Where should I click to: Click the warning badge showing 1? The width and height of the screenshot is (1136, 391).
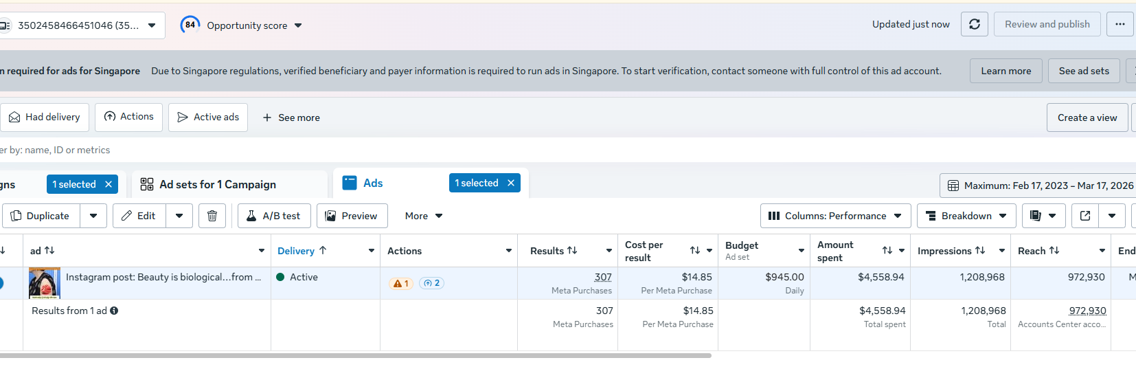tap(401, 283)
